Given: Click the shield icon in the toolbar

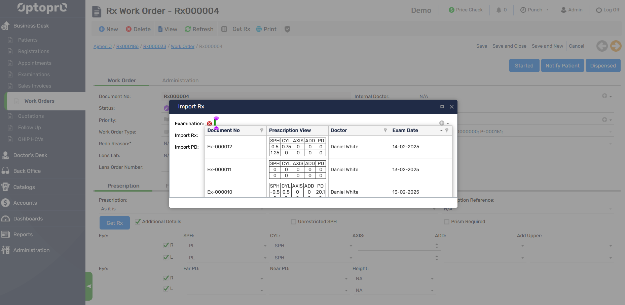Looking at the screenshot, I should click(x=287, y=29).
